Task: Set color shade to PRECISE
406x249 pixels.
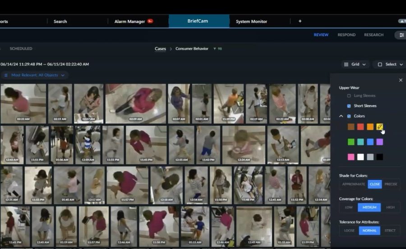Action: [x=390, y=184]
